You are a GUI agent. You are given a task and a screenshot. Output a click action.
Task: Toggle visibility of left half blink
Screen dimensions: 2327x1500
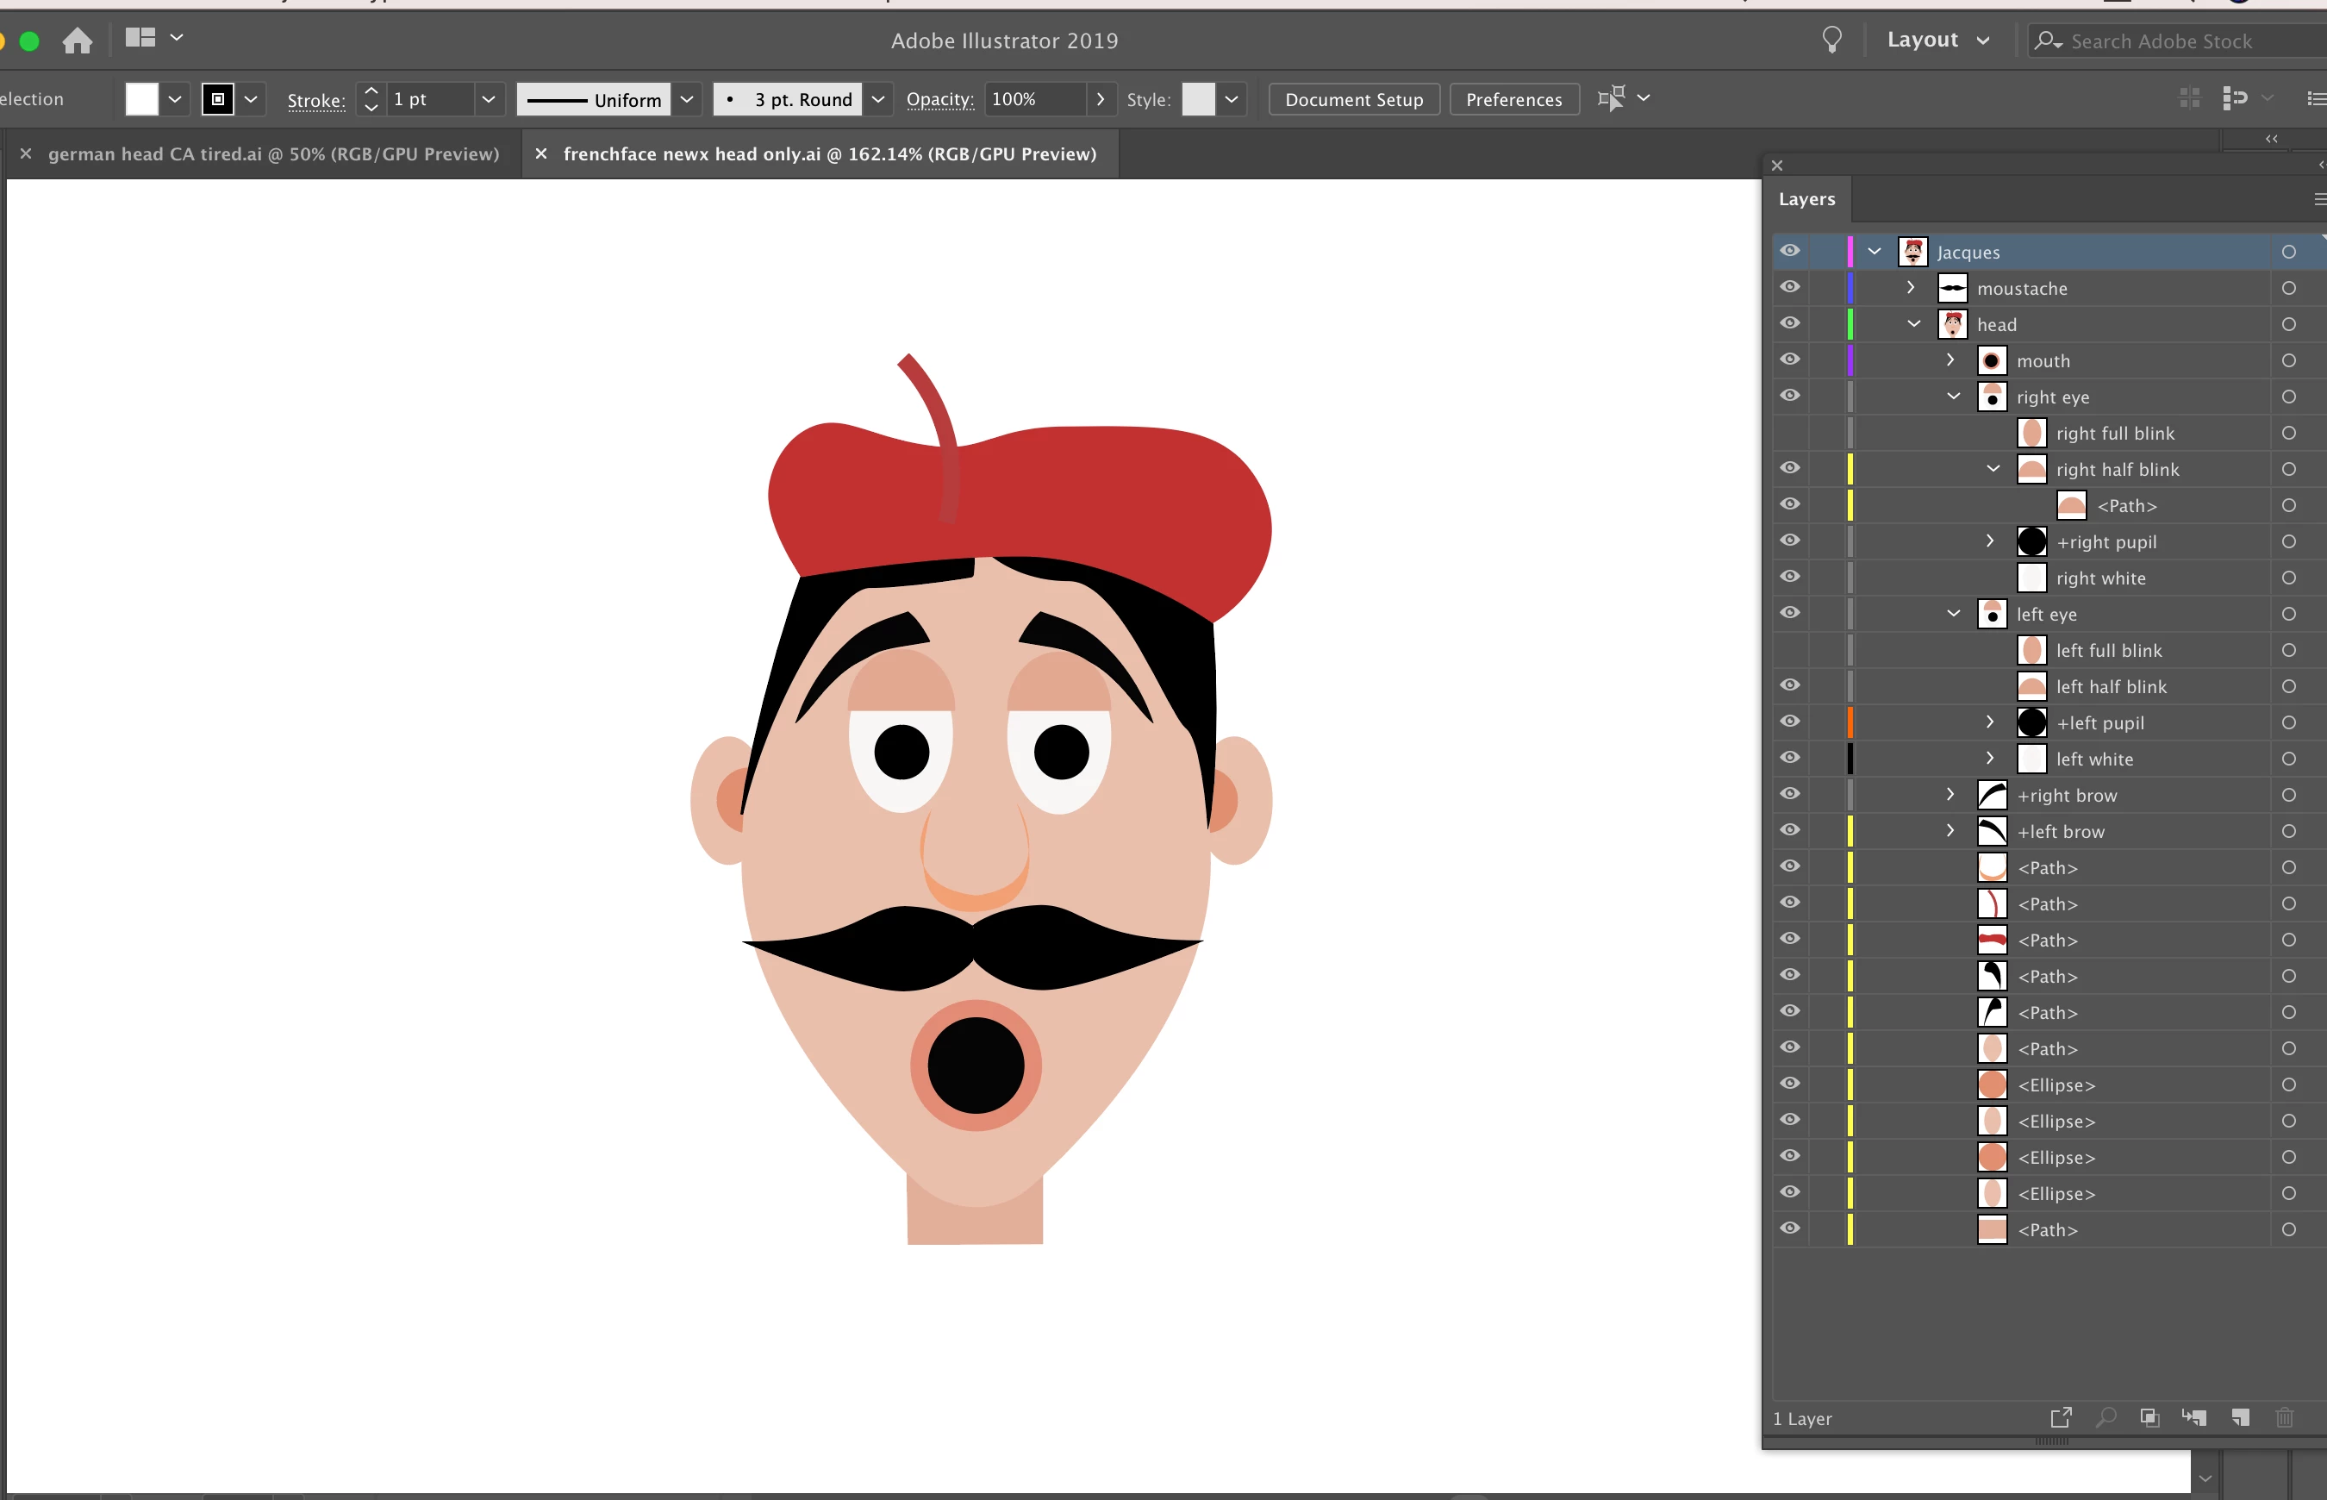pyautogui.click(x=1789, y=685)
